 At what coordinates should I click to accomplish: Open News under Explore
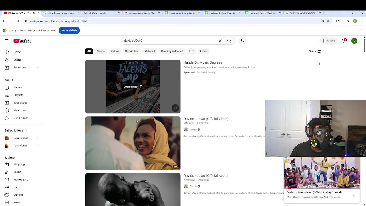coord(17,202)
